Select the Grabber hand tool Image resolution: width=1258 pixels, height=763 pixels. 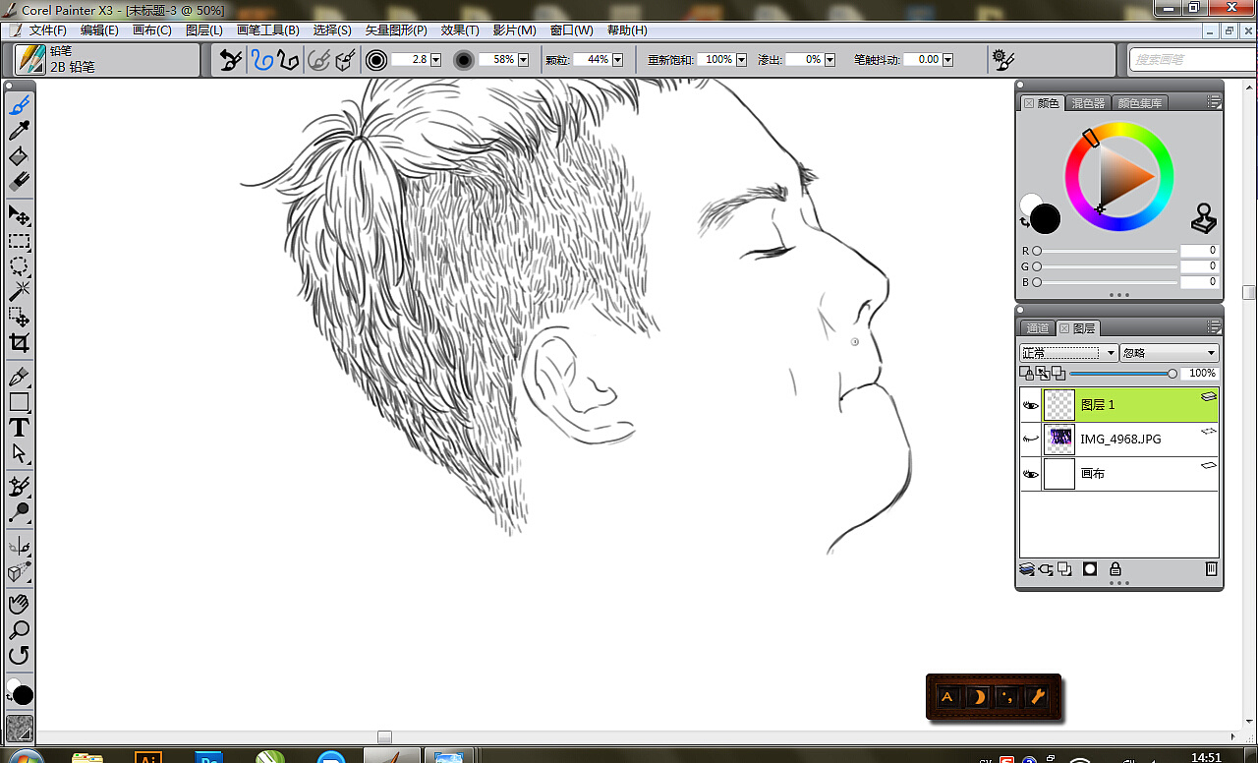pos(19,604)
